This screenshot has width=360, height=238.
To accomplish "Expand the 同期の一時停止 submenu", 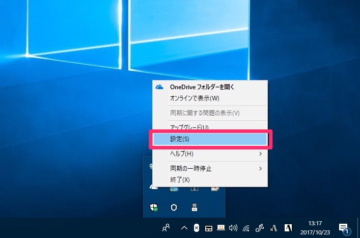I will click(210, 168).
